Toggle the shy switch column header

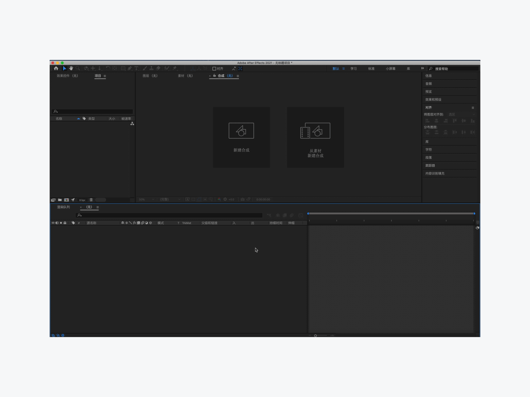(x=122, y=223)
